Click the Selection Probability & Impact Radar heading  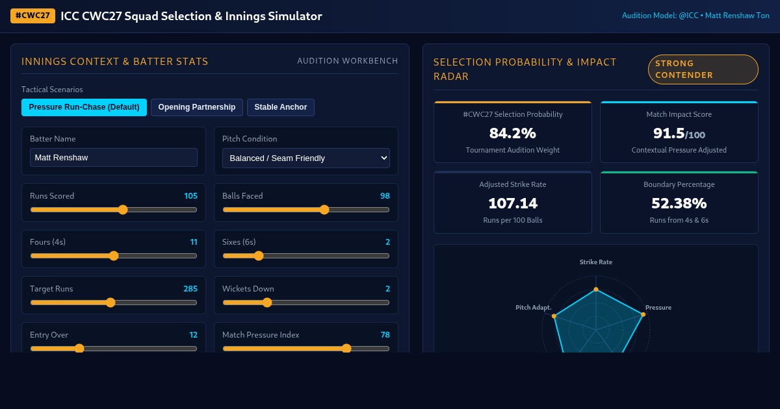coord(525,69)
